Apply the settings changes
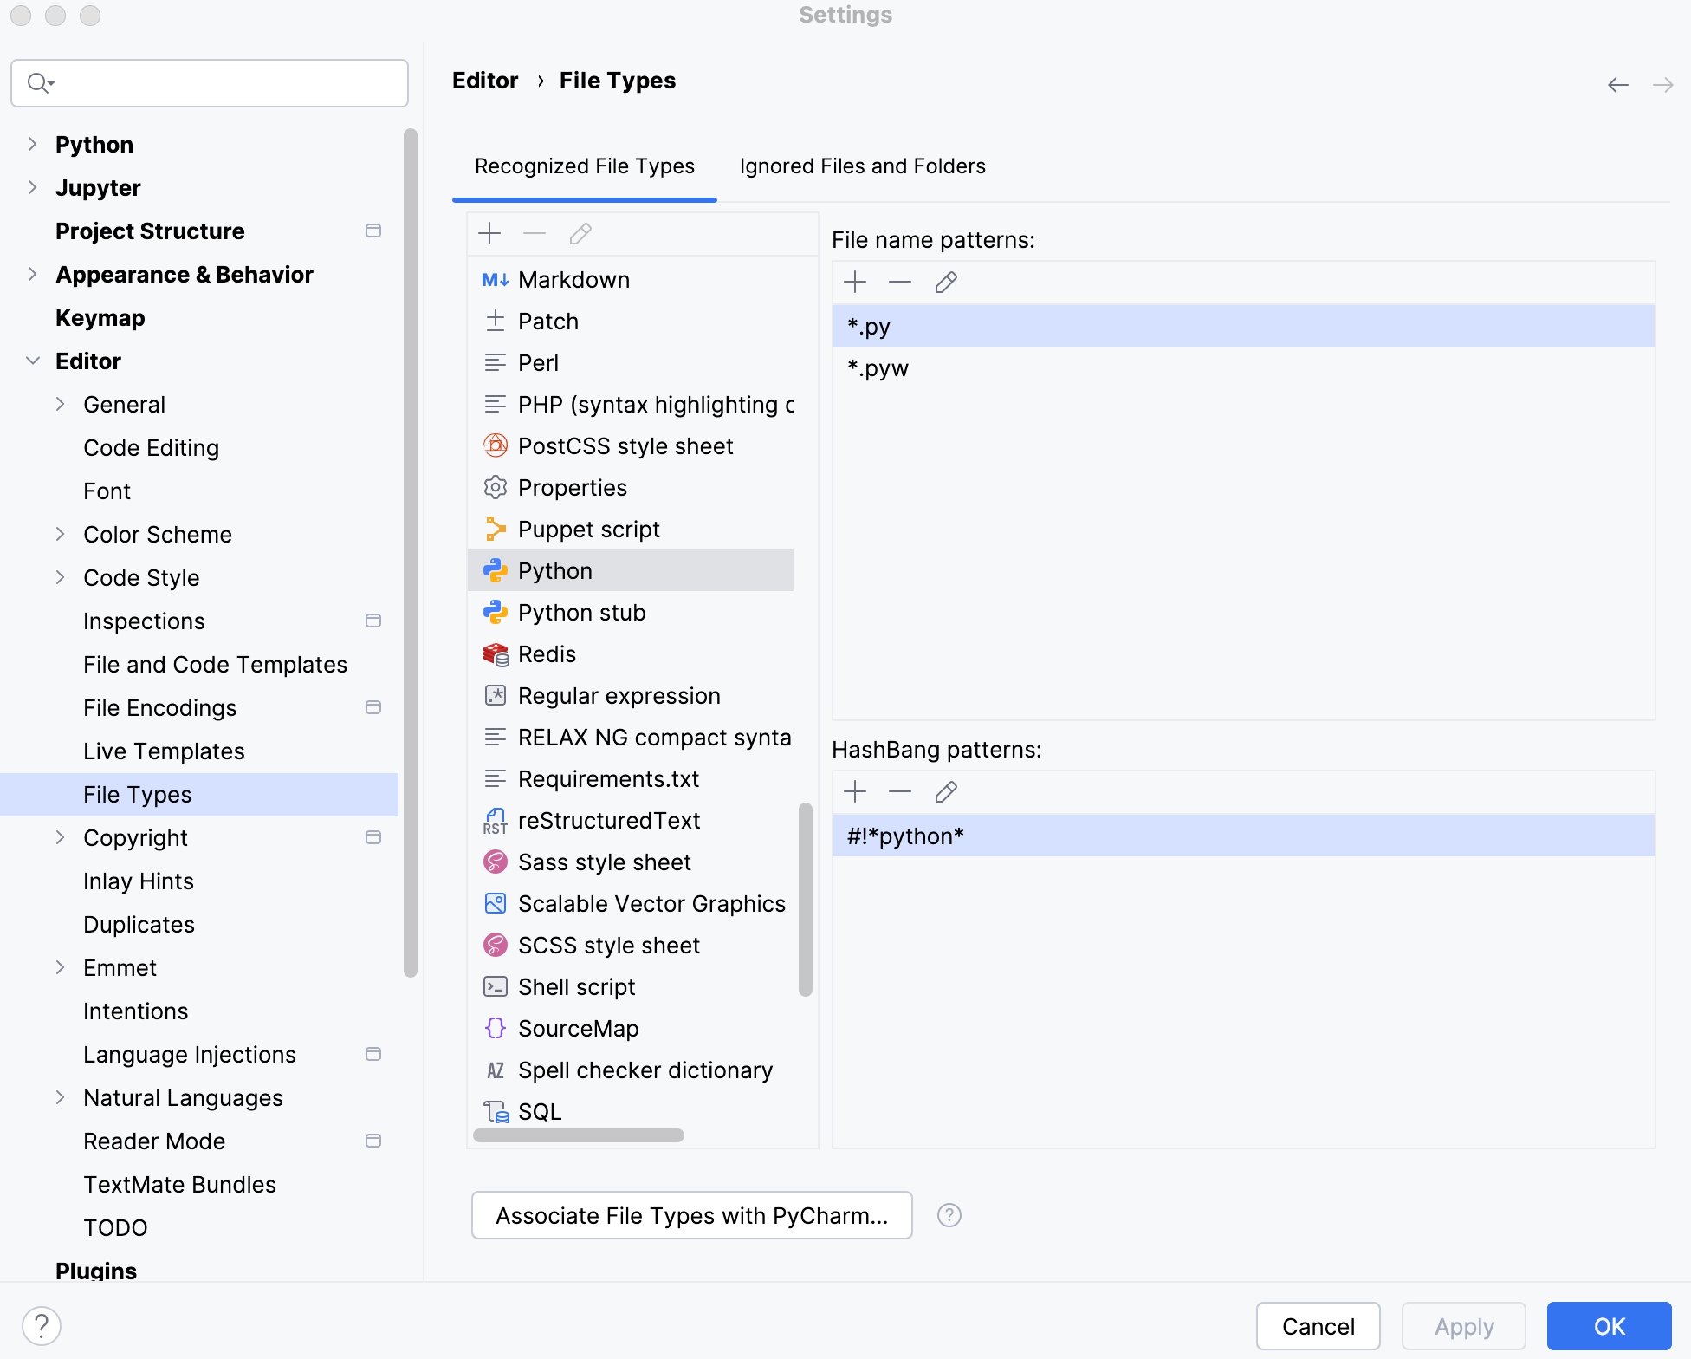 point(1463,1326)
